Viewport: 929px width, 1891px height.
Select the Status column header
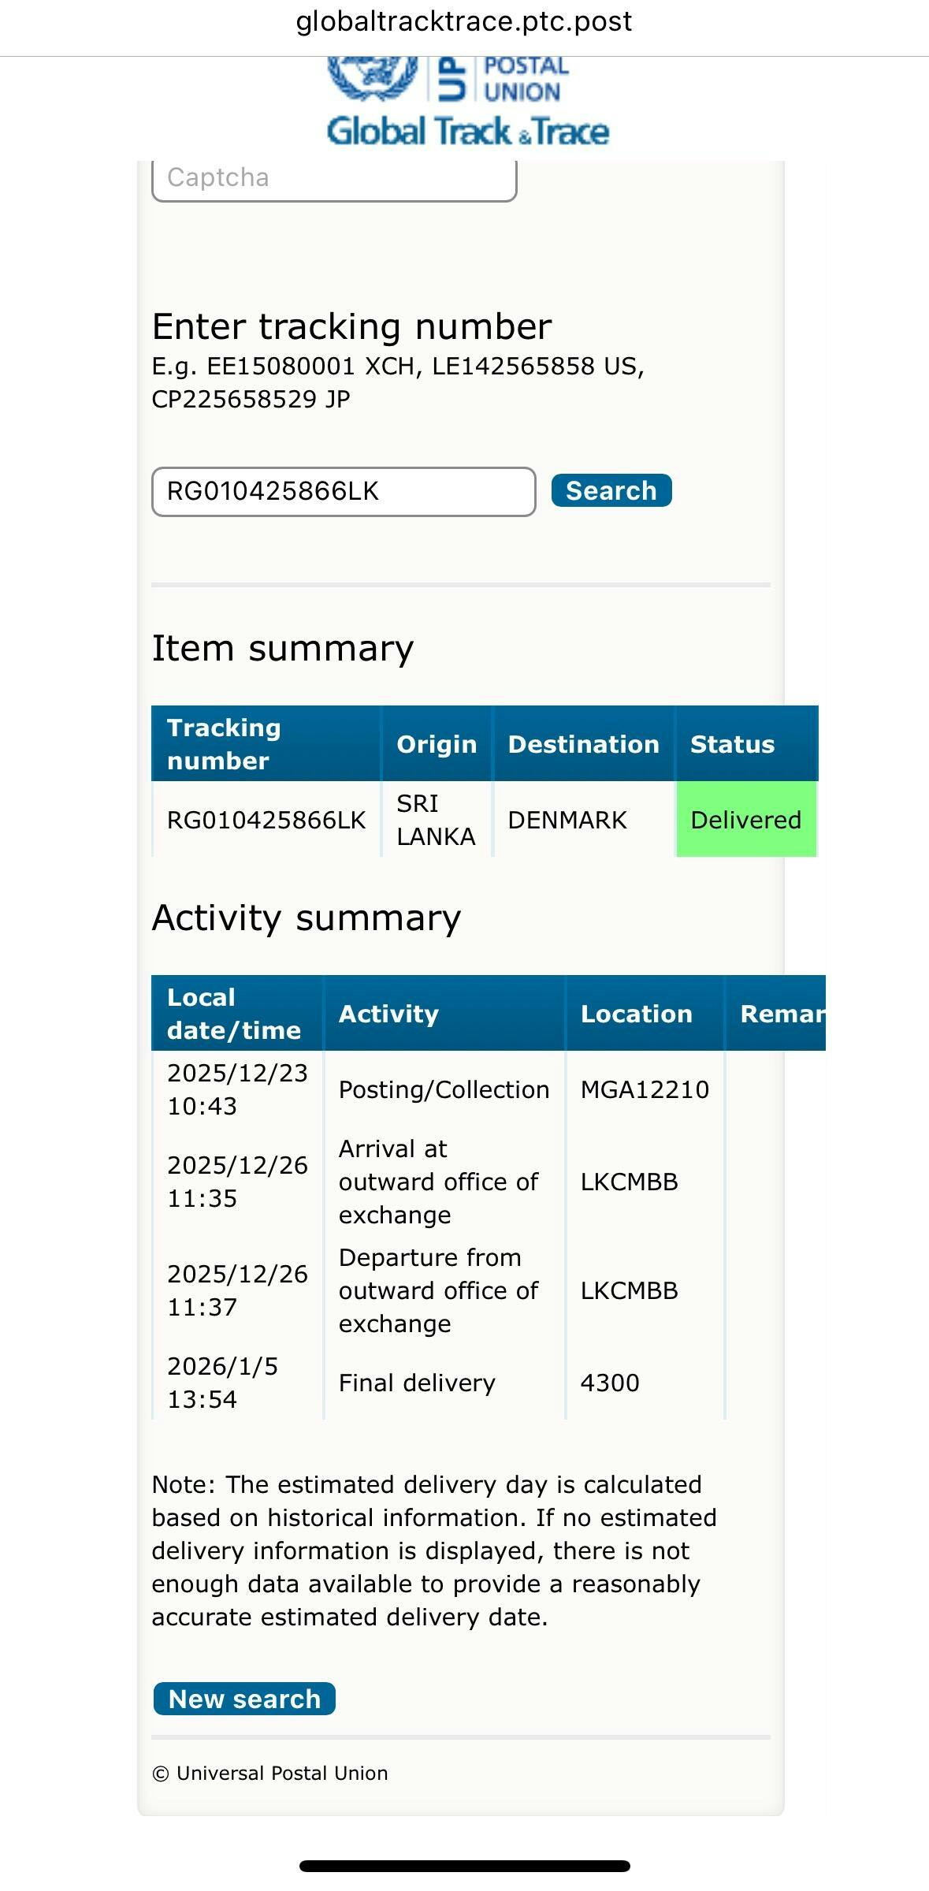coord(733,744)
